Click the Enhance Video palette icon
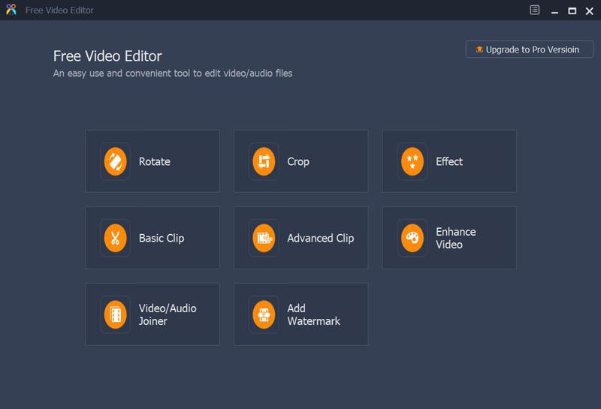The height and width of the screenshot is (409, 601). coord(412,238)
